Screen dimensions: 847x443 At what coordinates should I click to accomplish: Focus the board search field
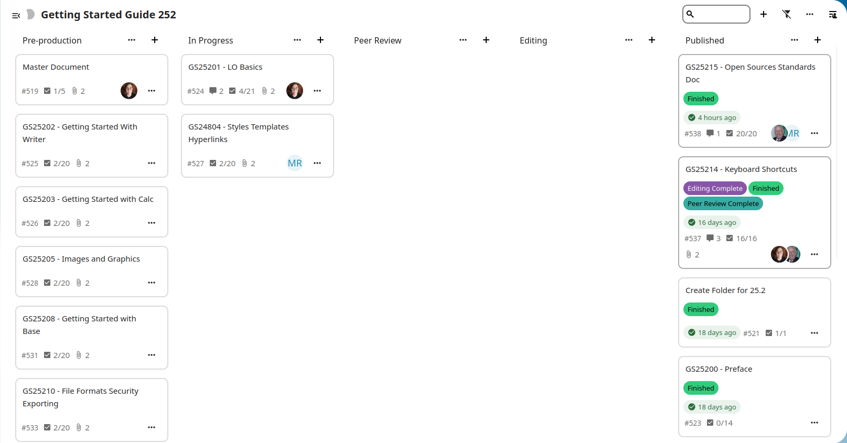[721, 14]
